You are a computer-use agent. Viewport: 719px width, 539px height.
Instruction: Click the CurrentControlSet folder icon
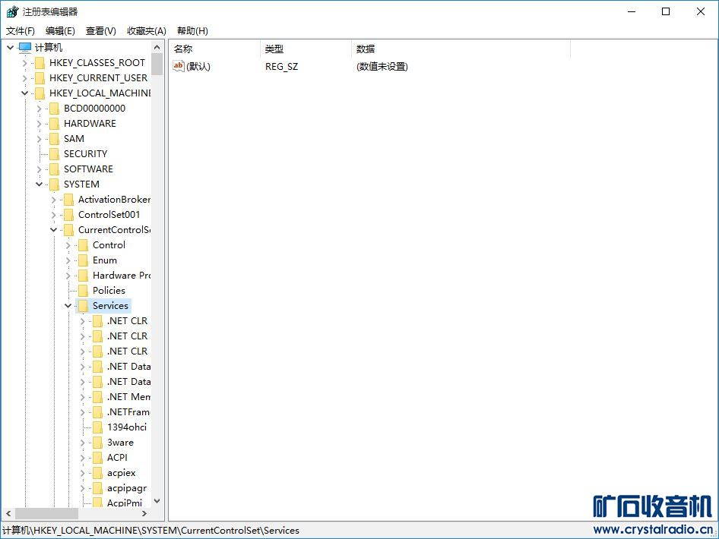[x=68, y=229]
